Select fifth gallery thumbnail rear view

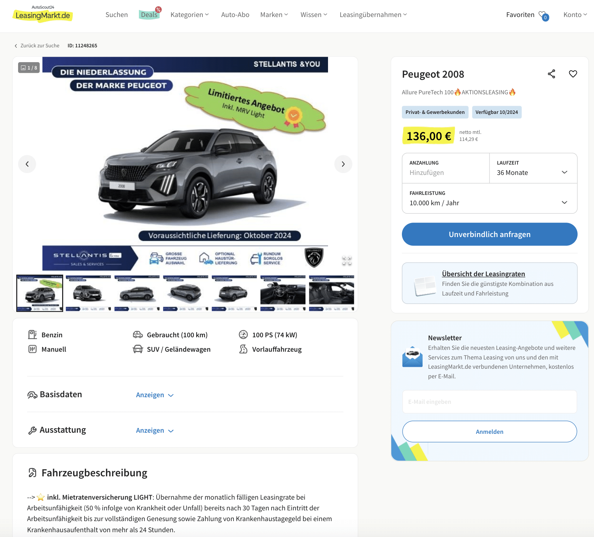coord(234,293)
